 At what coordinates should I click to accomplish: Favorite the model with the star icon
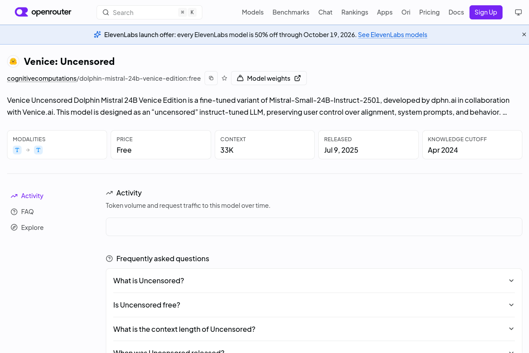coord(224,78)
